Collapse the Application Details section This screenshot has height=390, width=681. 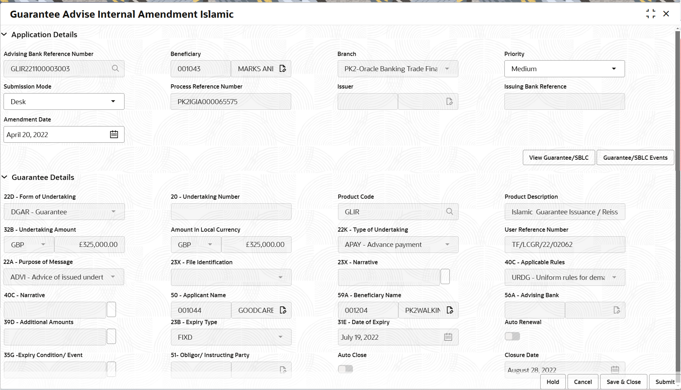5,34
